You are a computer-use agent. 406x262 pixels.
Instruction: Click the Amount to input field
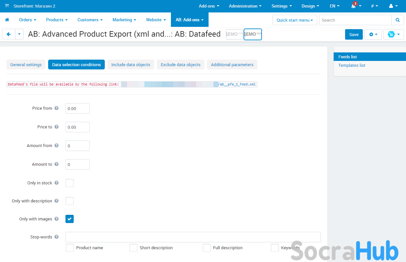(x=78, y=164)
